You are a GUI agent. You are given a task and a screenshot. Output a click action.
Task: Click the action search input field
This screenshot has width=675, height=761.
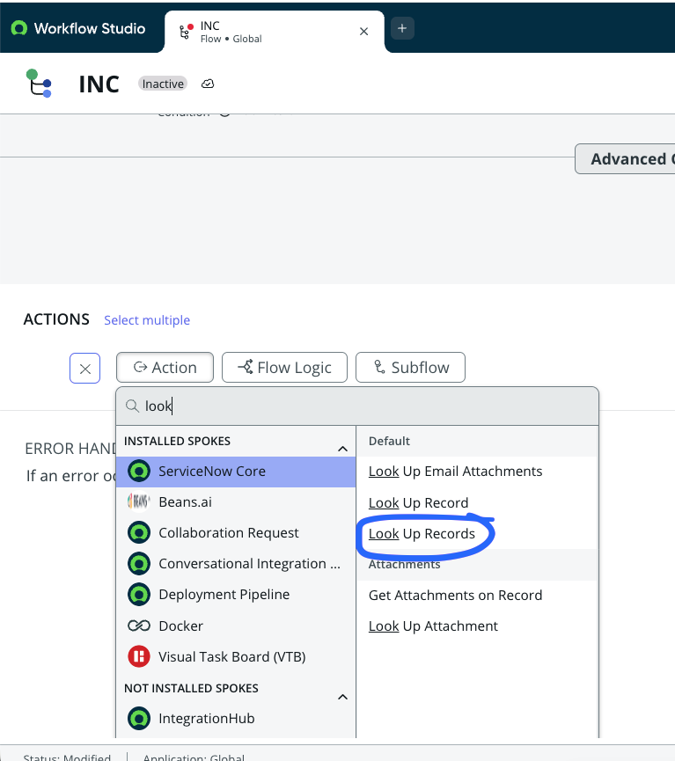tap(357, 406)
